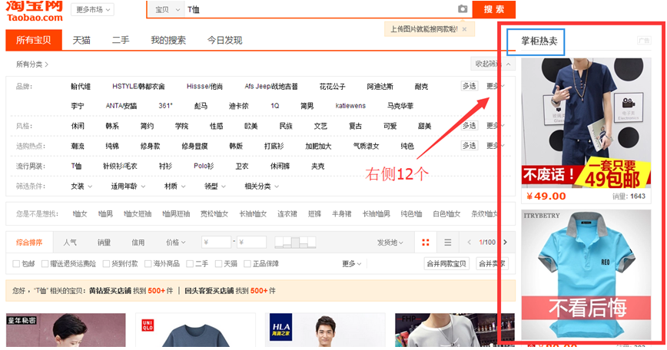Click the 合并同款宝贝 button
Viewport: 667px width, 350px height.
pyautogui.click(x=446, y=263)
